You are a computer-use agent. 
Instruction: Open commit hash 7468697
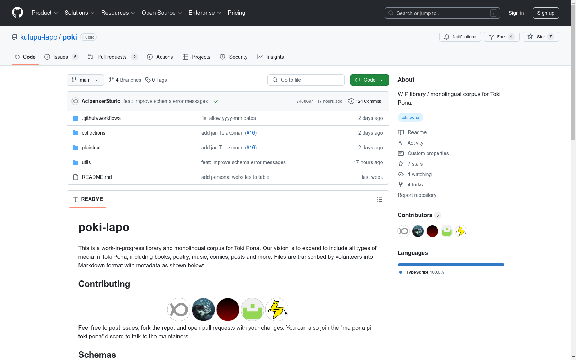coord(305,101)
